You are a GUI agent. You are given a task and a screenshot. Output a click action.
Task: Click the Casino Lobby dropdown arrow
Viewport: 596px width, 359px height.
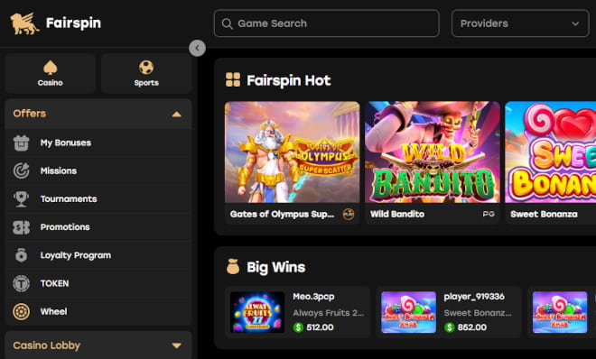[177, 345]
